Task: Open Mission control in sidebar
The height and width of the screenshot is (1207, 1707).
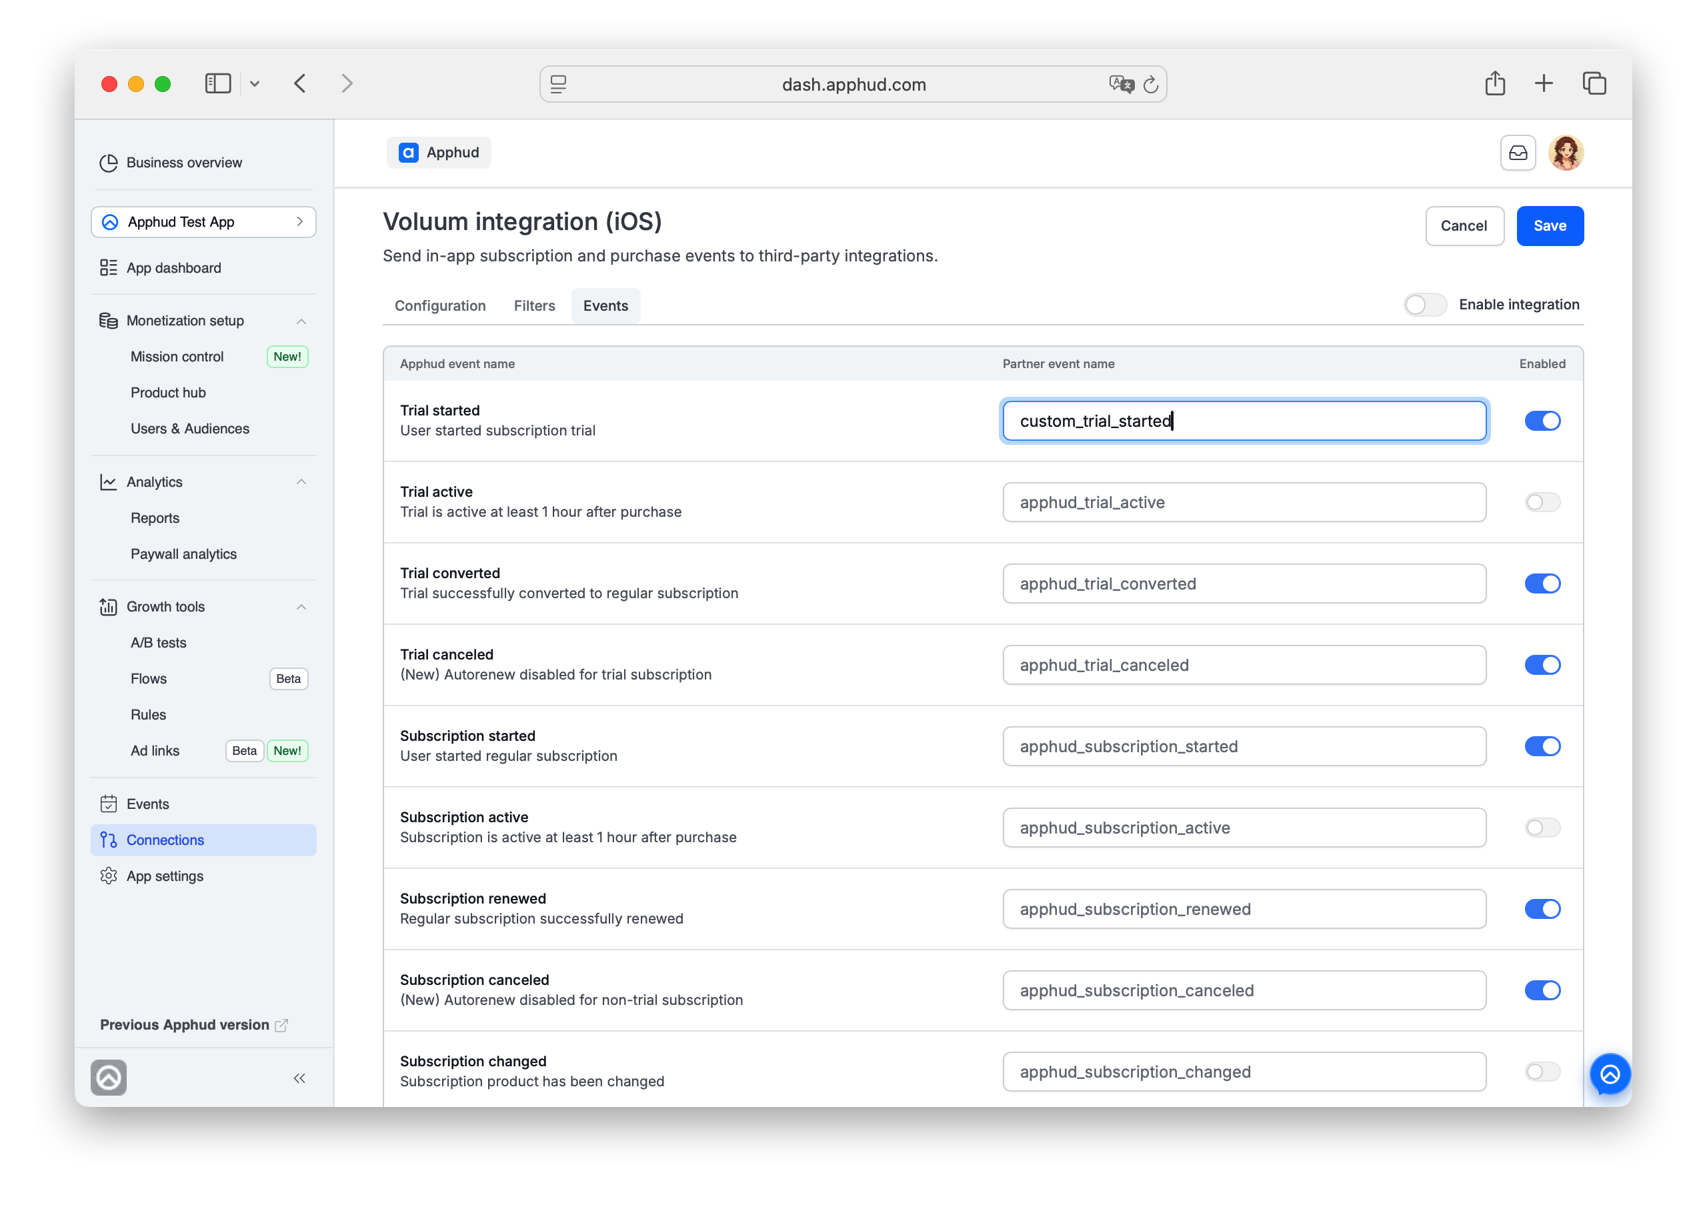Action: pyautogui.click(x=177, y=357)
